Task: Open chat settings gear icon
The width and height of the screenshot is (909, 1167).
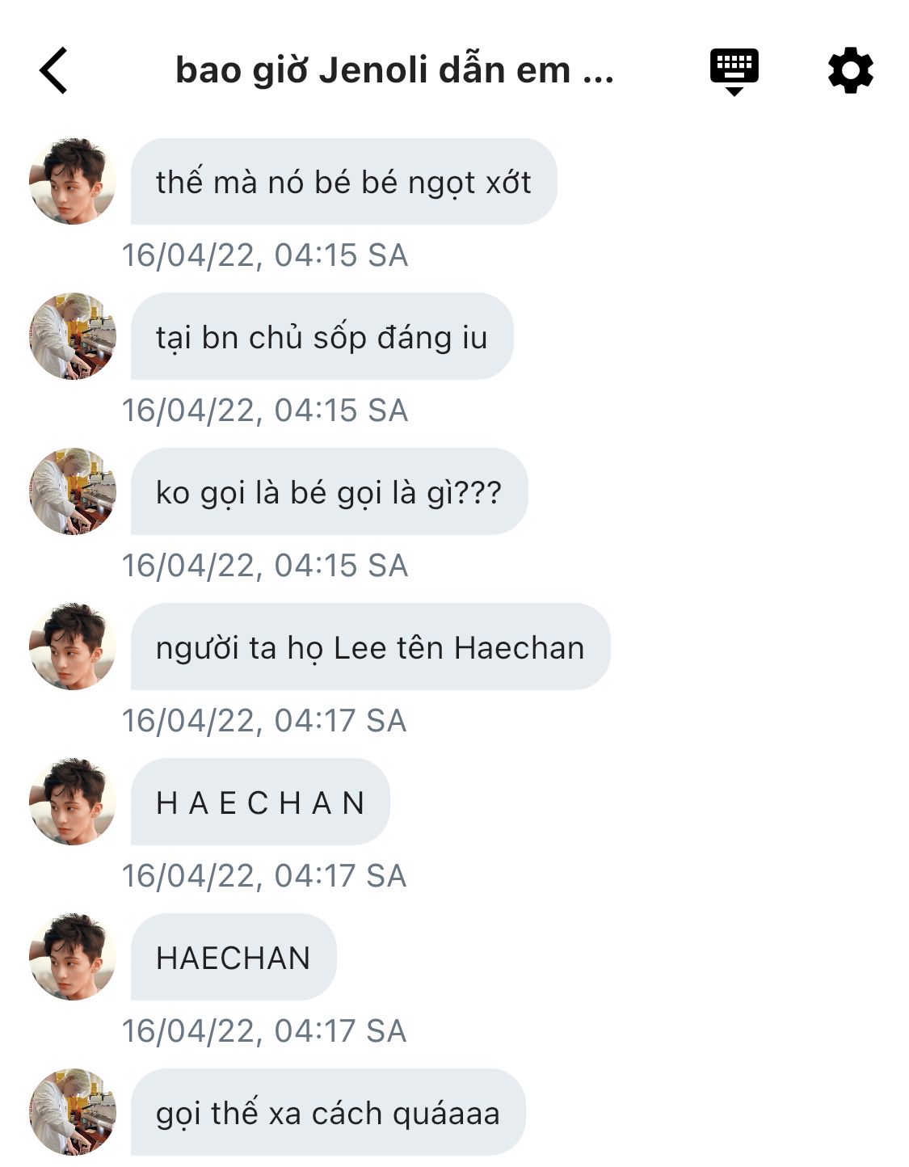Action: 851,70
